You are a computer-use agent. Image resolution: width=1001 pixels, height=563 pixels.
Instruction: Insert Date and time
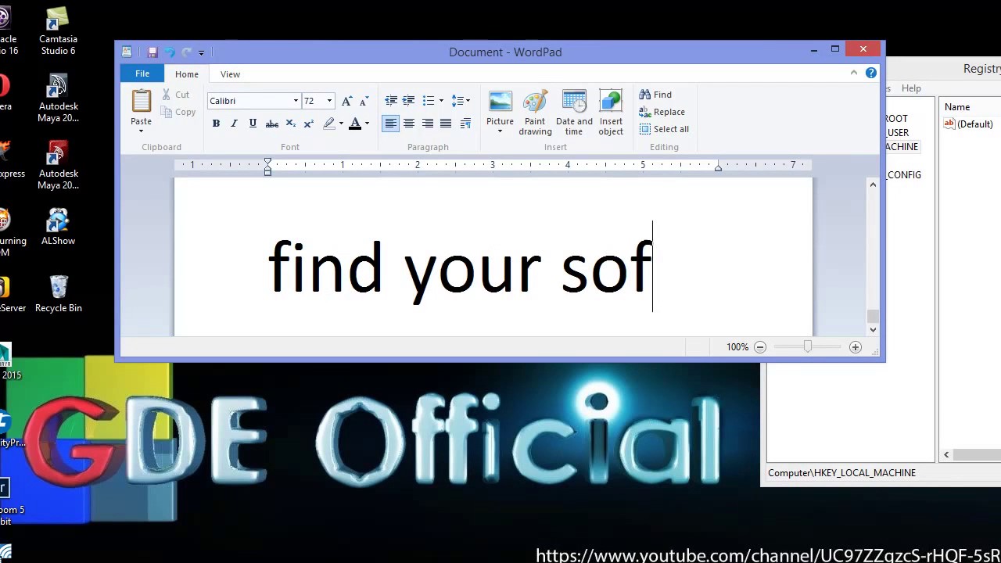point(574,113)
